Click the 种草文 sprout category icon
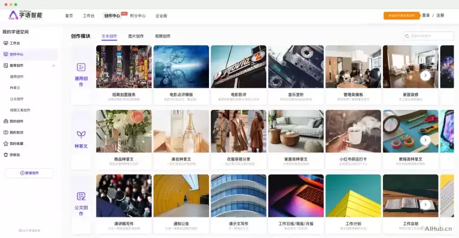The width and height of the screenshot is (459, 238). click(x=81, y=134)
